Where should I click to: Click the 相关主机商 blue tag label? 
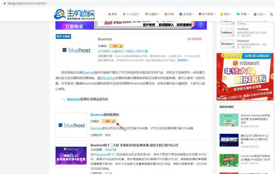click(x=63, y=37)
